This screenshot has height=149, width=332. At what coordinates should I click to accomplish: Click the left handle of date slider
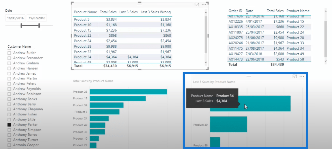point(21,26)
